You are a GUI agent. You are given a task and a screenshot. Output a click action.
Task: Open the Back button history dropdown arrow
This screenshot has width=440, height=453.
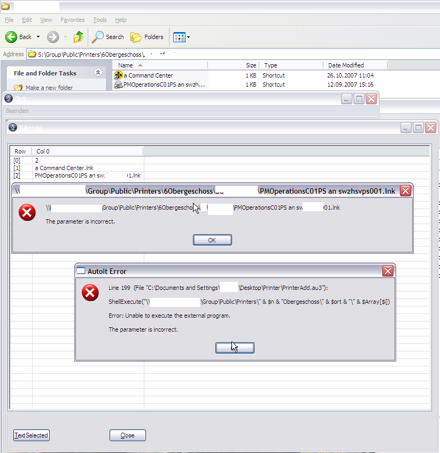click(37, 37)
